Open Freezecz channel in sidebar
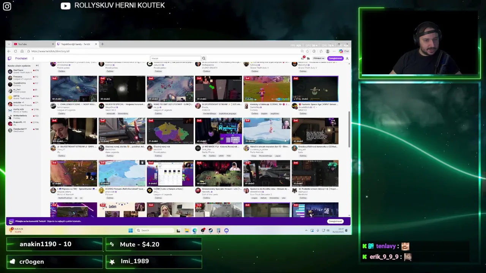The image size is (486, 273). [23, 78]
